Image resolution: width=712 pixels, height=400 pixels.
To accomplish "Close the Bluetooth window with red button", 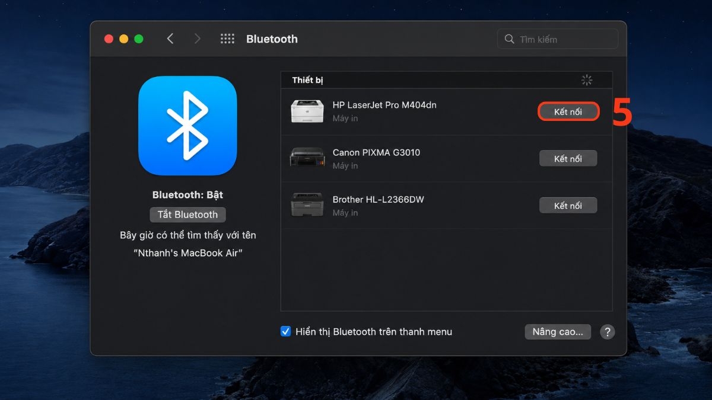I will tap(109, 39).
